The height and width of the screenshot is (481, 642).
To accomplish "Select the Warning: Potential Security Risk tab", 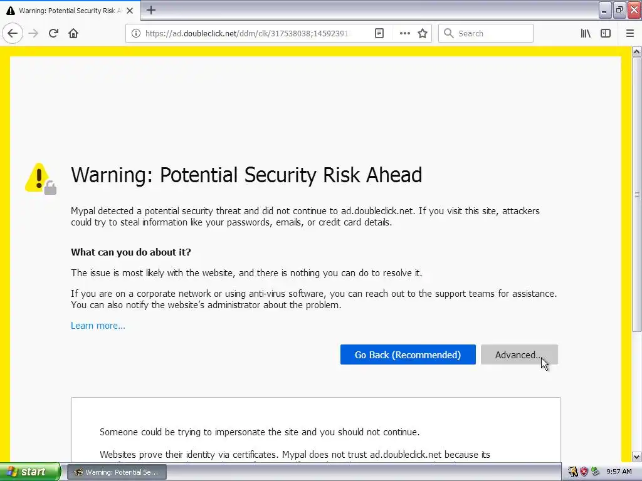I will click(x=70, y=11).
